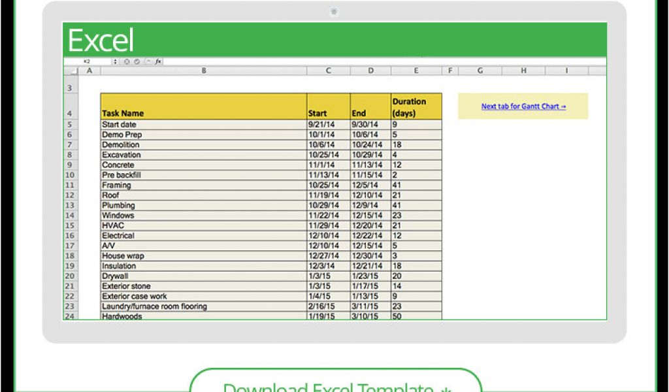
Task: Select the Drywall duration cell showing 20
Action: pos(416,276)
